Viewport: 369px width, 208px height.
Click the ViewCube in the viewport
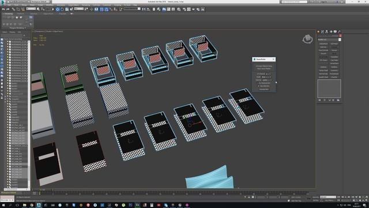(x=307, y=39)
